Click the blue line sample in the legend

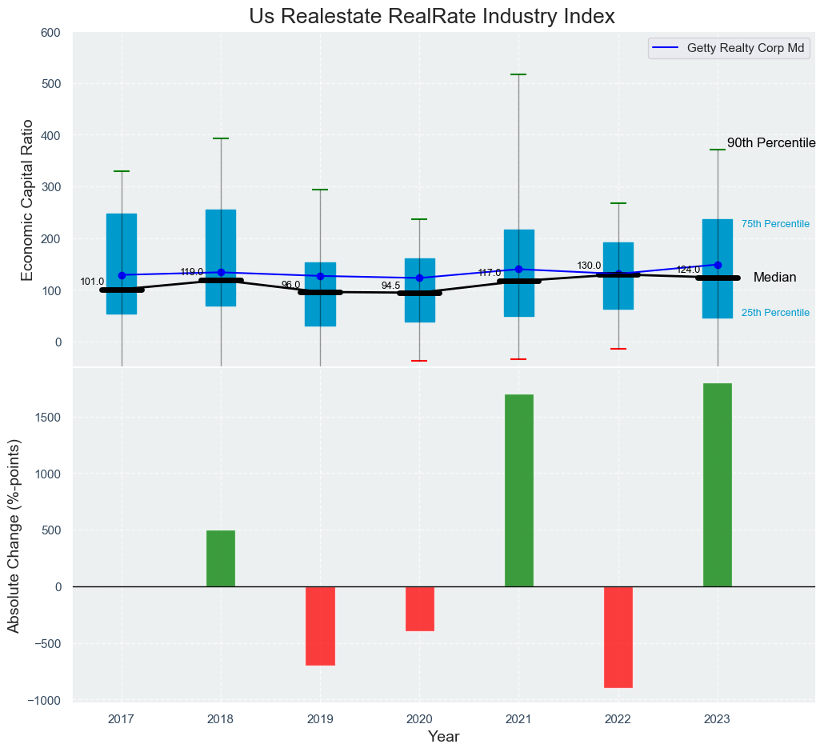click(x=666, y=48)
